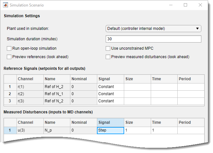The height and width of the screenshot is (153, 213).
Task: Open the plant used in simulation dropdown
Action: point(153,29)
